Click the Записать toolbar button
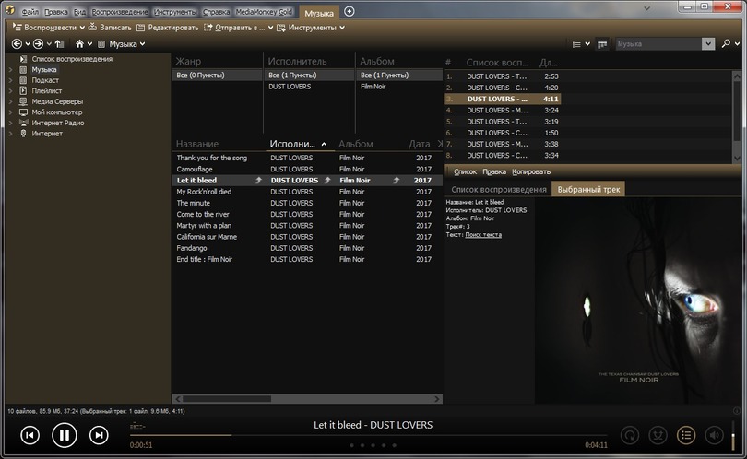747x459 pixels. click(110, 28)
